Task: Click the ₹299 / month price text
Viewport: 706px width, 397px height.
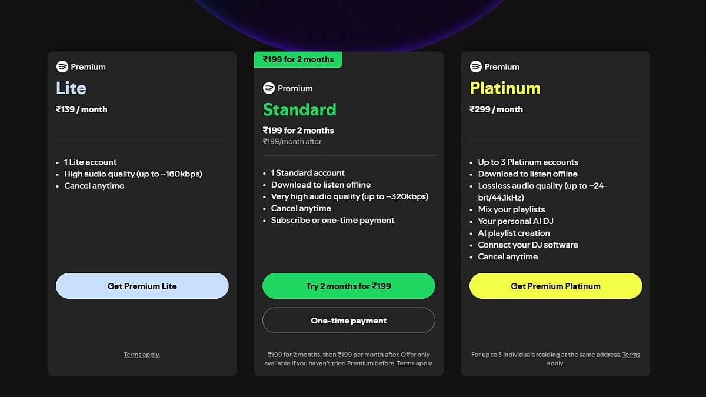Action: point(496,109)
